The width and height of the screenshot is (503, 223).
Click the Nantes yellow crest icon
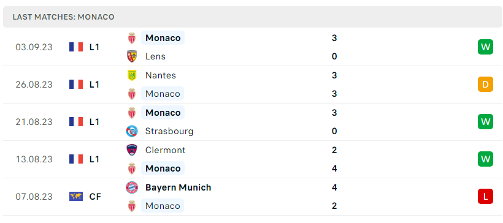pos(132,75)
